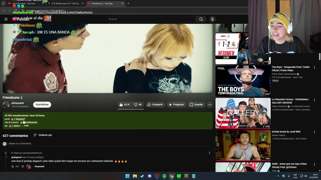The height and width of the screenshot is (180, 321).
Task: Open Google Chrome taskbar icon
Action: point(172,176)
